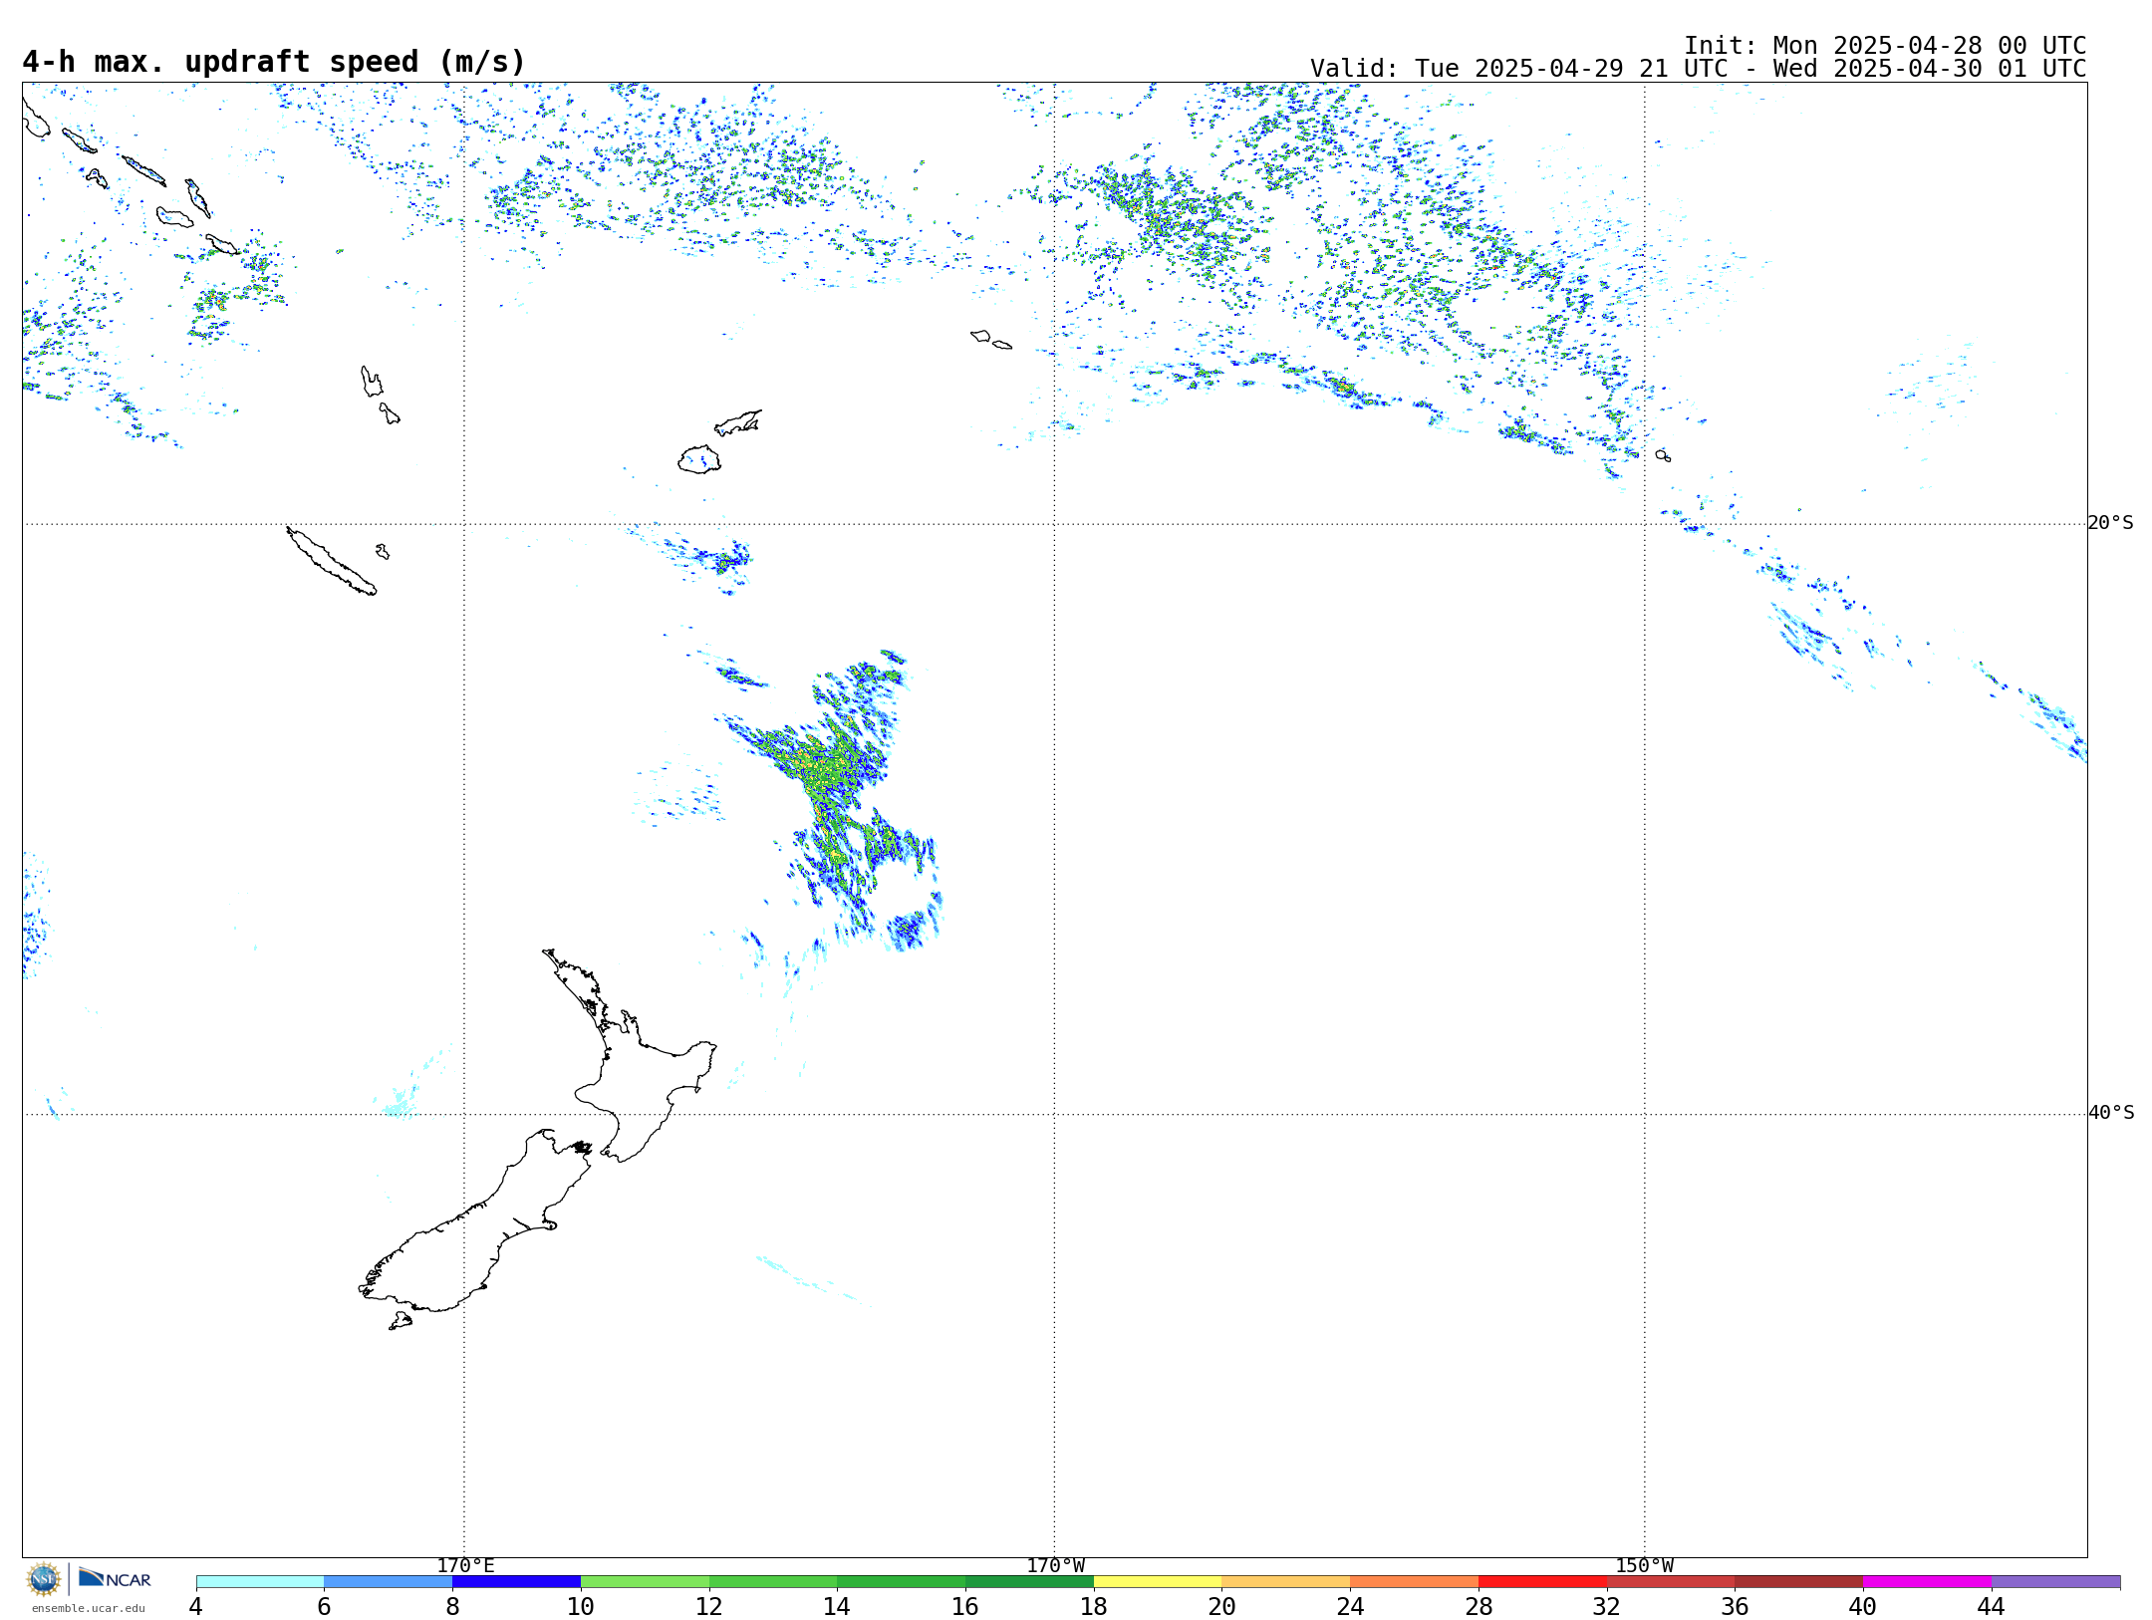Click the dark green 16-18 color swatch
This screenshot has height=1620, width=2152.
click(1029, 1582)
